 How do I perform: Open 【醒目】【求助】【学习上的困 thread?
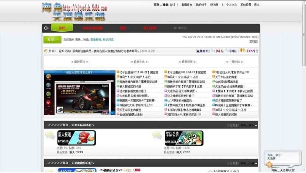click(x=234, y=91)
